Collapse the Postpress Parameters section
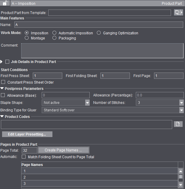 click(x=2, y=89)
